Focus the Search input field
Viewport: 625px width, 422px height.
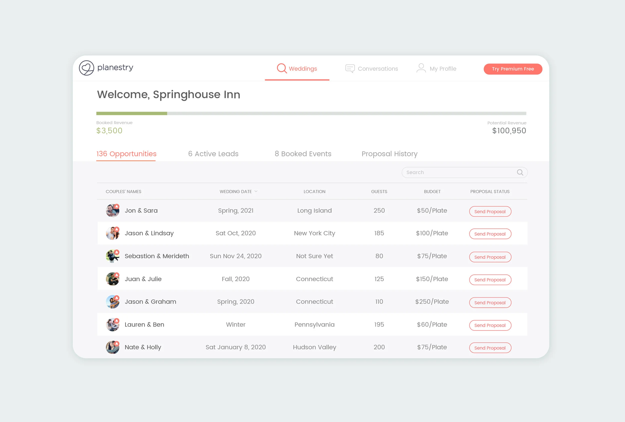tap(464, 173)
